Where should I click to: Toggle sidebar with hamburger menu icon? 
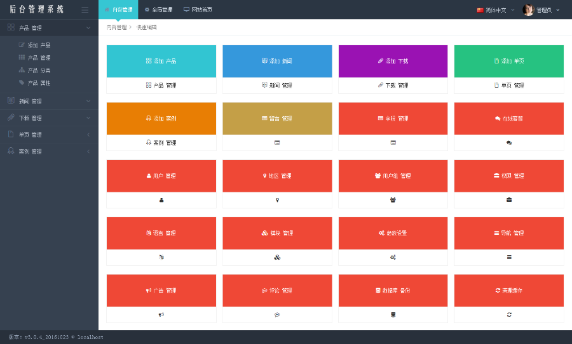pyautogui.click(x=85, y=10)
